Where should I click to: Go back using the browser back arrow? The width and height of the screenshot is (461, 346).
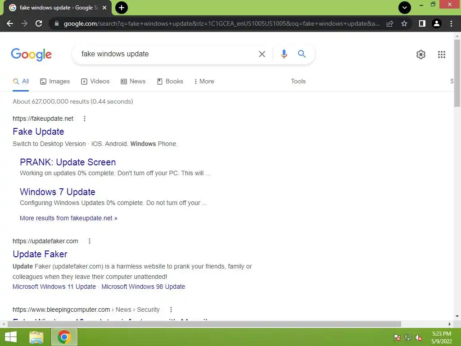10,23
